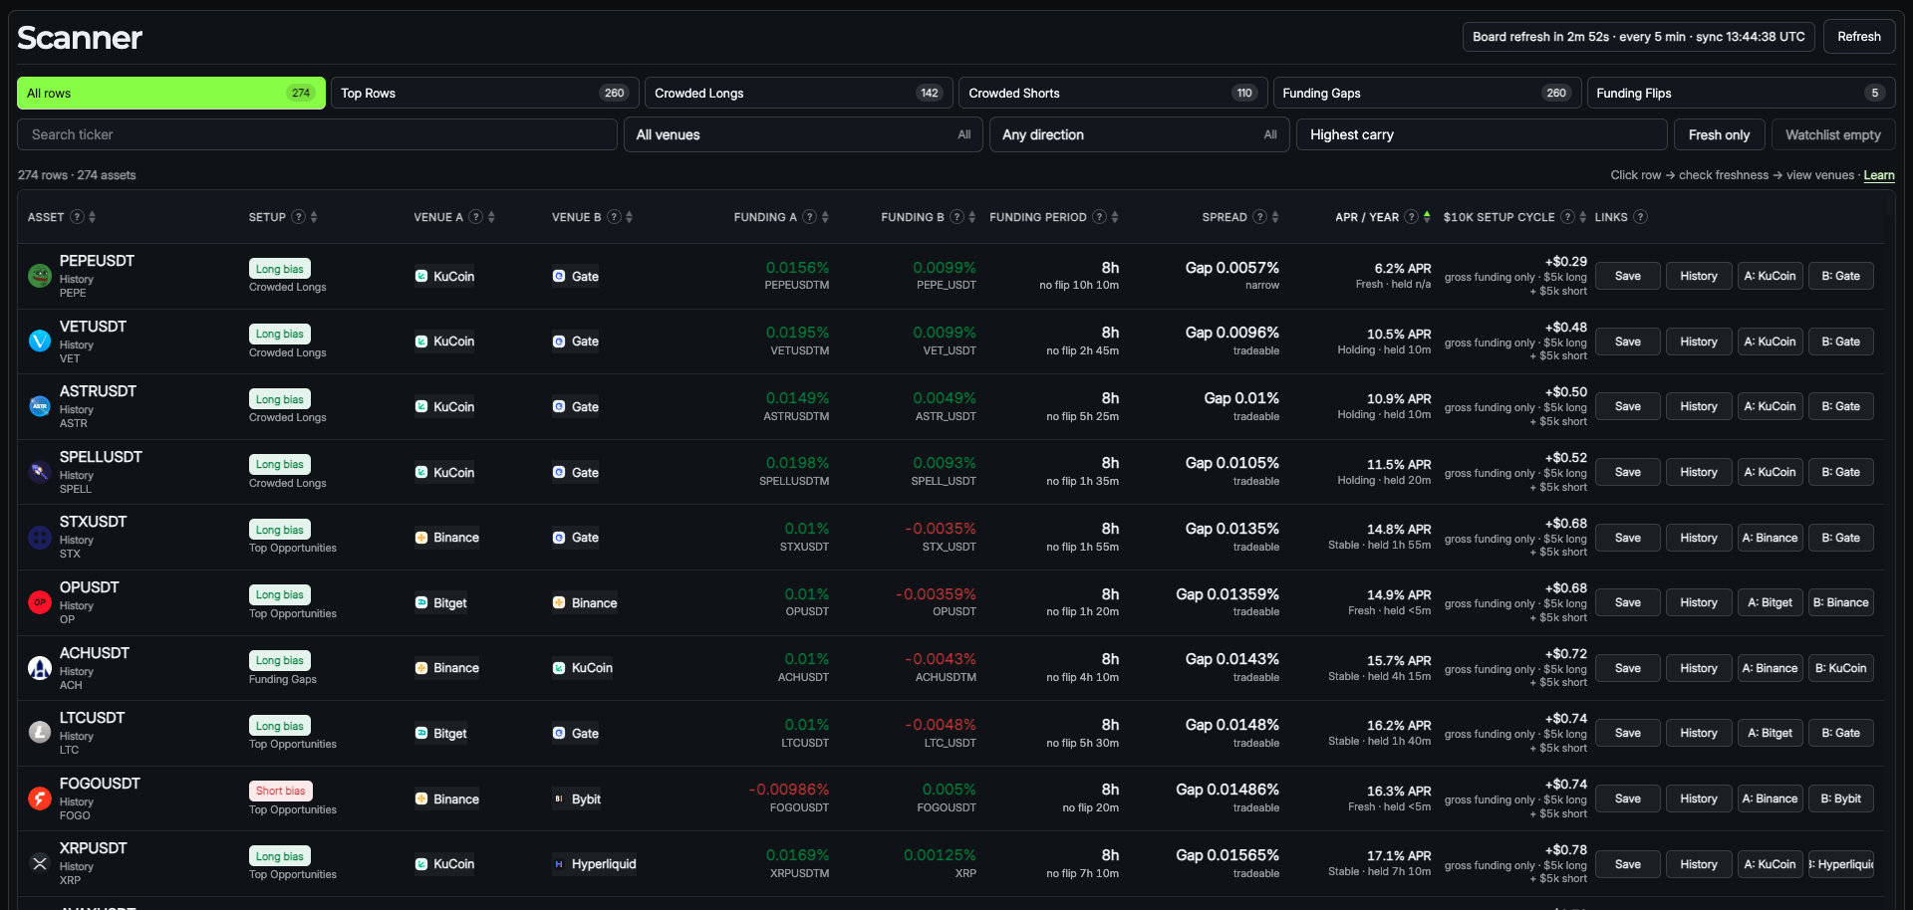Switch to the Funding Flips tab
This screenshot has height=910, width=1913.
pyautogui.click(x=1741, y=93)
